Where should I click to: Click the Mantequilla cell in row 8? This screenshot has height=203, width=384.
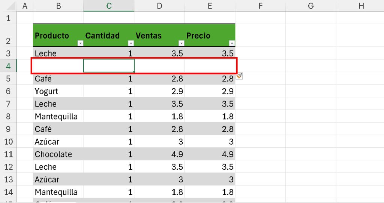[x=56, y=116]
